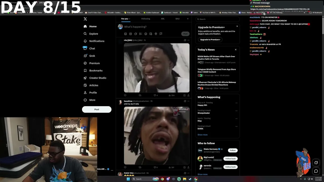The image size is (324, 182).
Task: Ask Grok about the r4ul_BAU post
Action: coord(185,40)
